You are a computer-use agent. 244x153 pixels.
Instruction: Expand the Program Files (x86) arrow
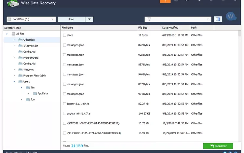[14, 76]
